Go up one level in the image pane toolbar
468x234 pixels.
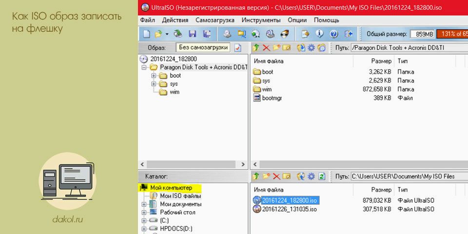(x=256, y=48)
